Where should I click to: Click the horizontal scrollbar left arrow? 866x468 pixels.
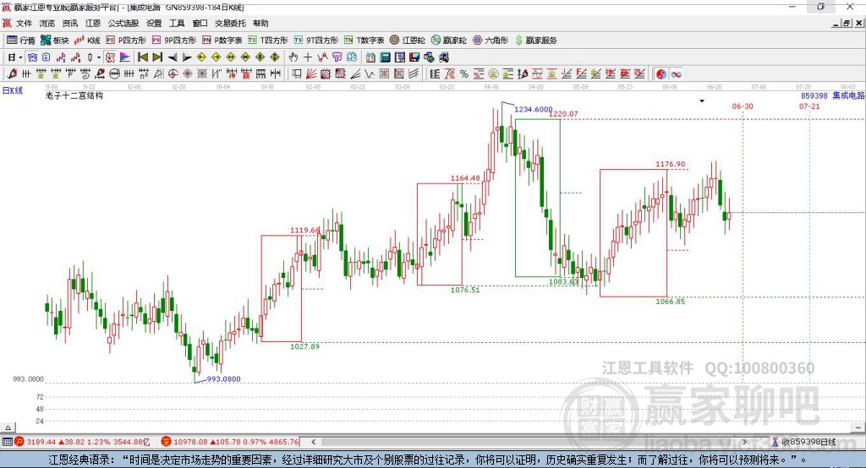click(x=313, y=442)
